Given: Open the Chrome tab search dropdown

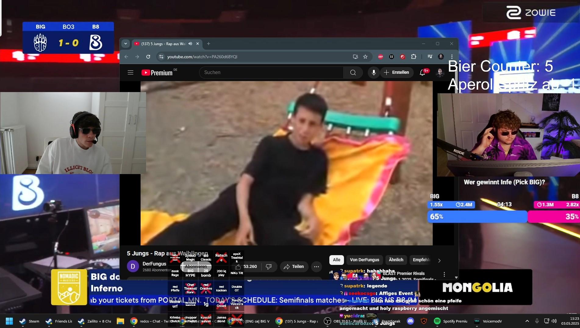Looking at the screenshot, I should pos(126,44).
